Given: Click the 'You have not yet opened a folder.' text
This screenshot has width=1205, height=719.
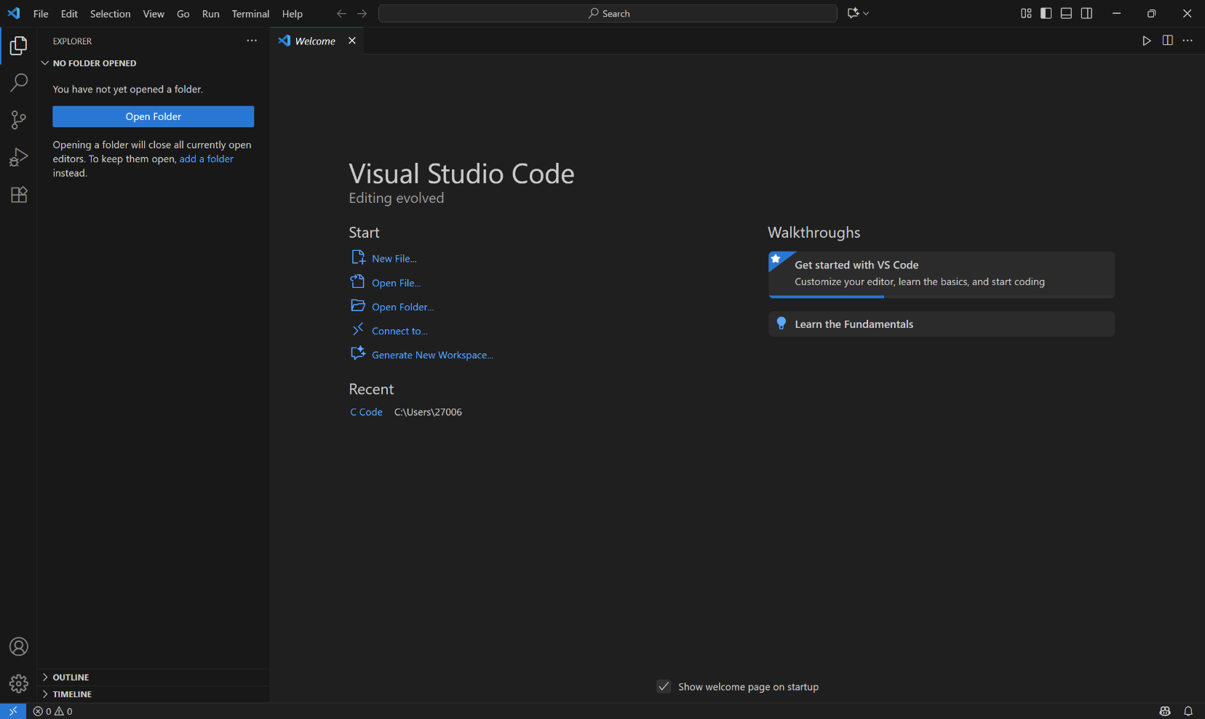Looking at the screenshot, I should 128,89.
